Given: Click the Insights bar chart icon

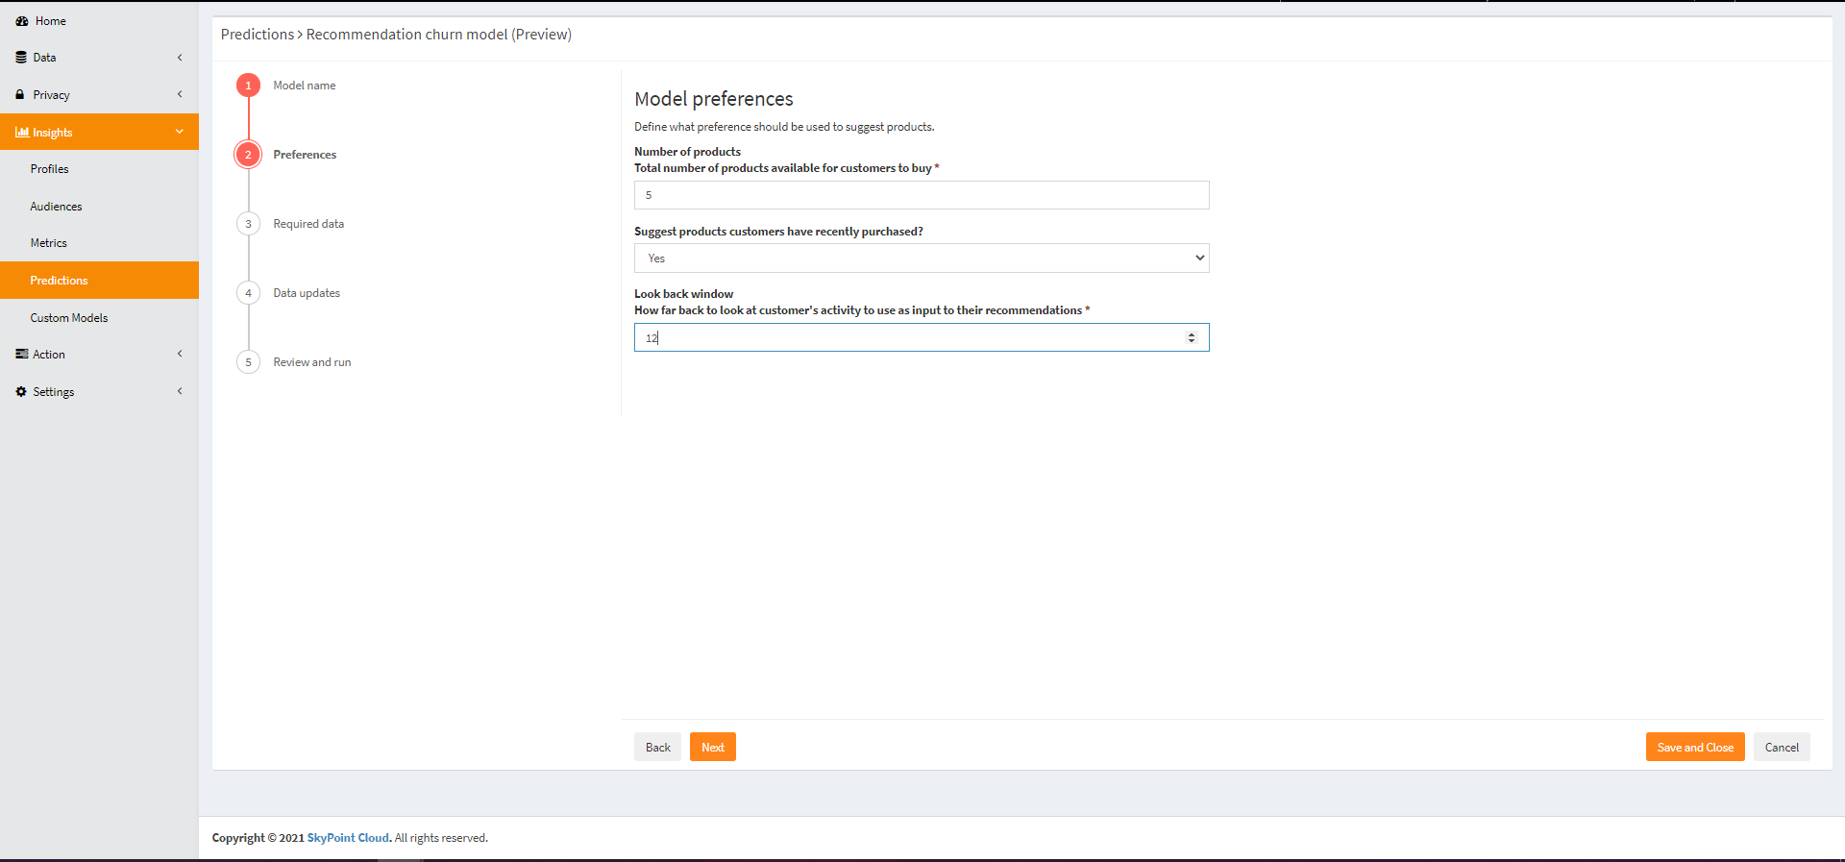Looking at the screenshot, I should coord(22,133).
